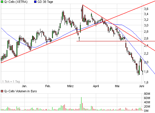Image resolution: width=155 pixels, height=113 pixels.
Task: Click the 3,4 price axis value
Action: 146,14
